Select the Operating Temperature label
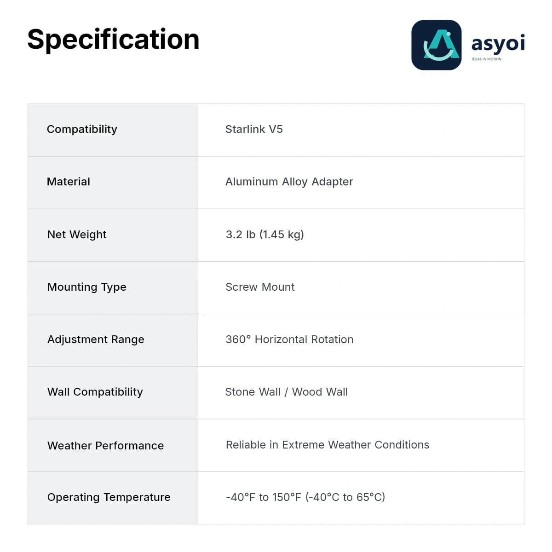 coord(109,497)
